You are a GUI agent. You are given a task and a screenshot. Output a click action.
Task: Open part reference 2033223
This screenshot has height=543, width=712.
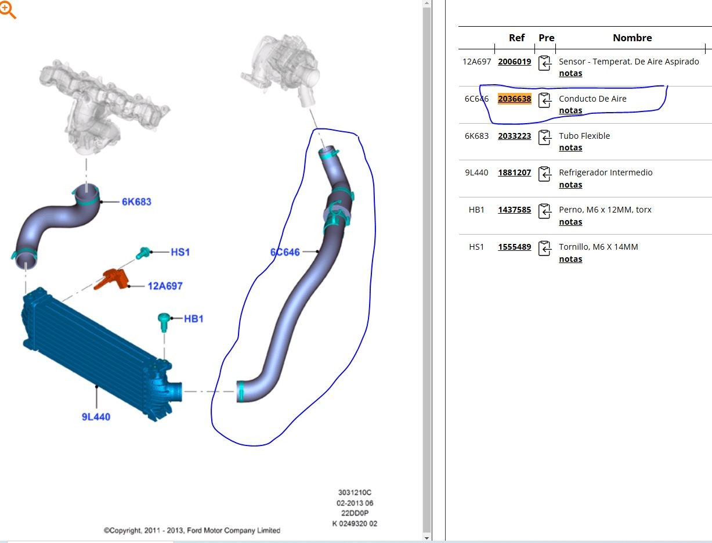tap(514, 136)
